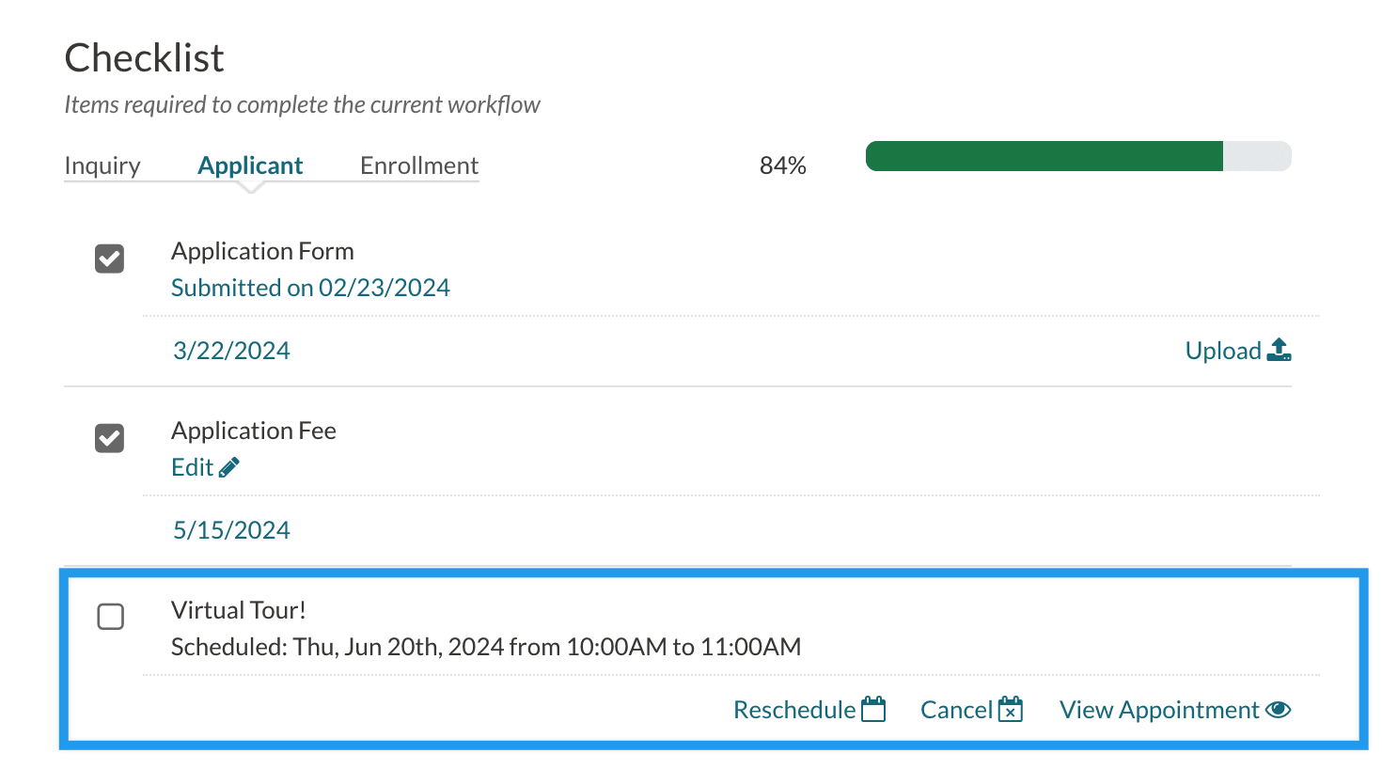
Task: Uncheck the Application Form checkbox
Action: coord(110,259)
